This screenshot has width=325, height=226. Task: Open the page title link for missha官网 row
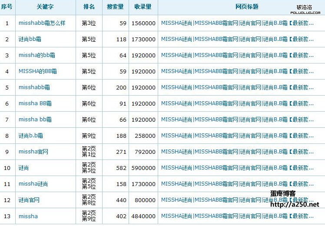point(237,152)
